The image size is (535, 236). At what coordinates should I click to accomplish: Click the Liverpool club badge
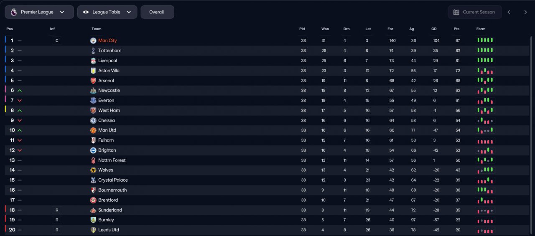tap(93, 61)
